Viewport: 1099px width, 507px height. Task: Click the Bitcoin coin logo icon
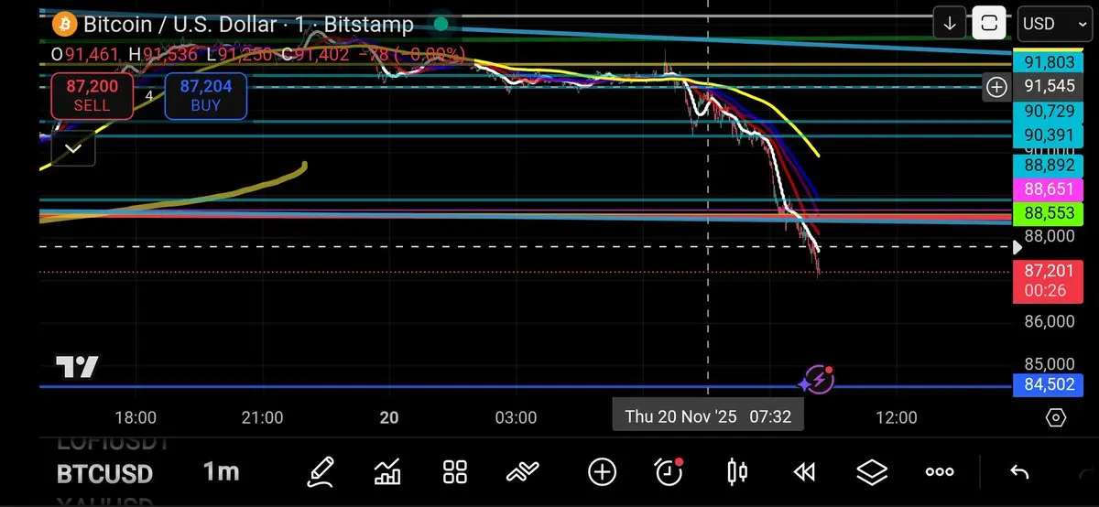[63, 24]
